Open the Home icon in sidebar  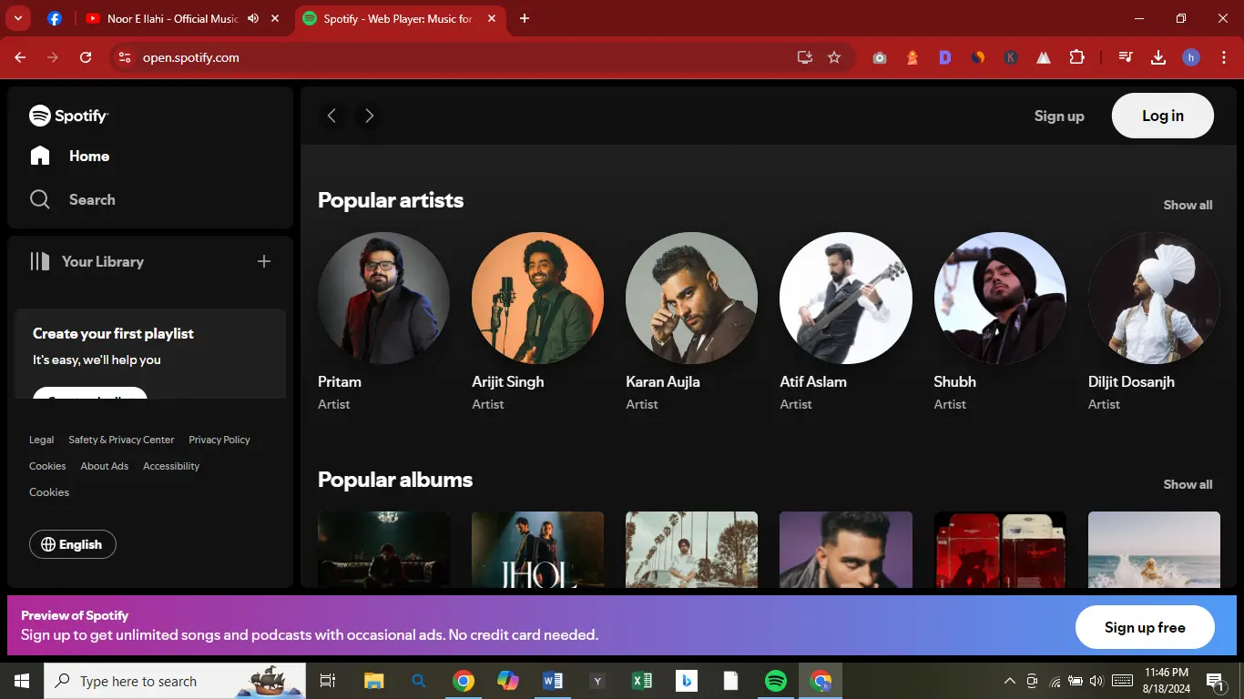click(x=40, y=156)
